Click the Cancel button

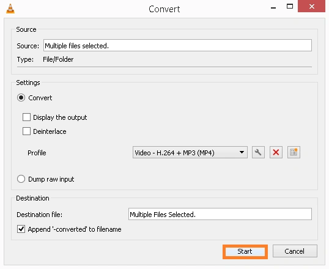click(295, 251)
